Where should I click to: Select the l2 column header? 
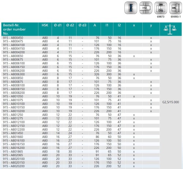(119, 25)
